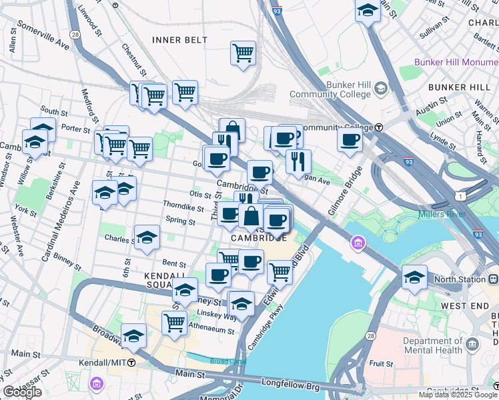
Task: Select the Kendall/MIT transit station icon
Action: (x=131, y=363)
